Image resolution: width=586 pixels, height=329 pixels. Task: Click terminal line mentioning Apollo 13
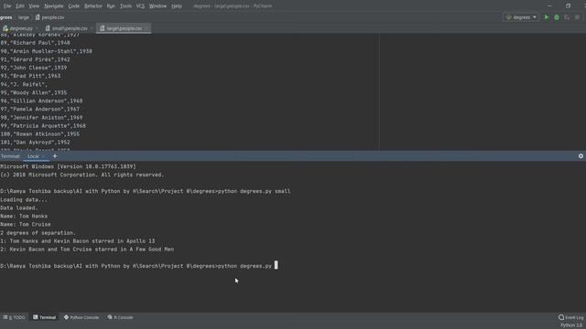[x=77, y=241]
